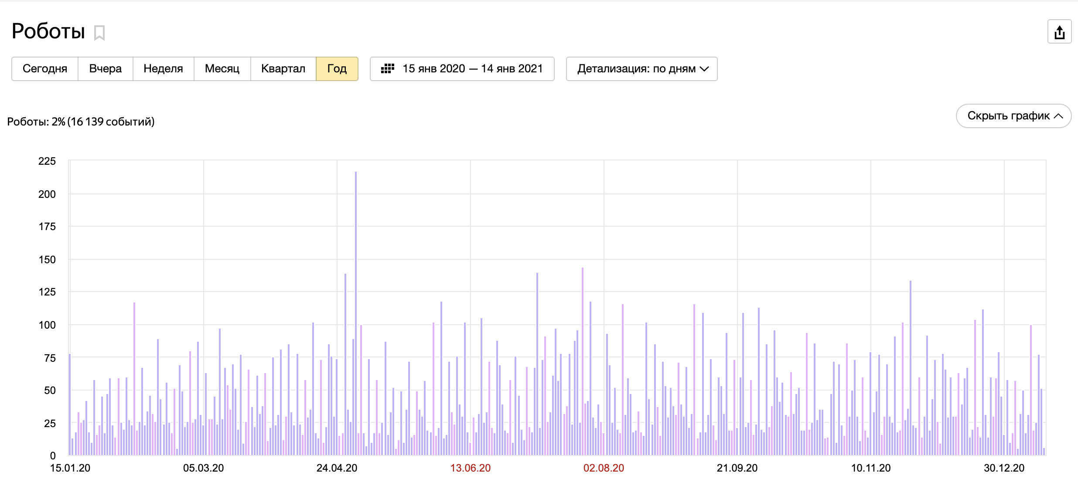Switch to the Неделя period
This screenshot has height=489, width=1078.
point(163,69)
